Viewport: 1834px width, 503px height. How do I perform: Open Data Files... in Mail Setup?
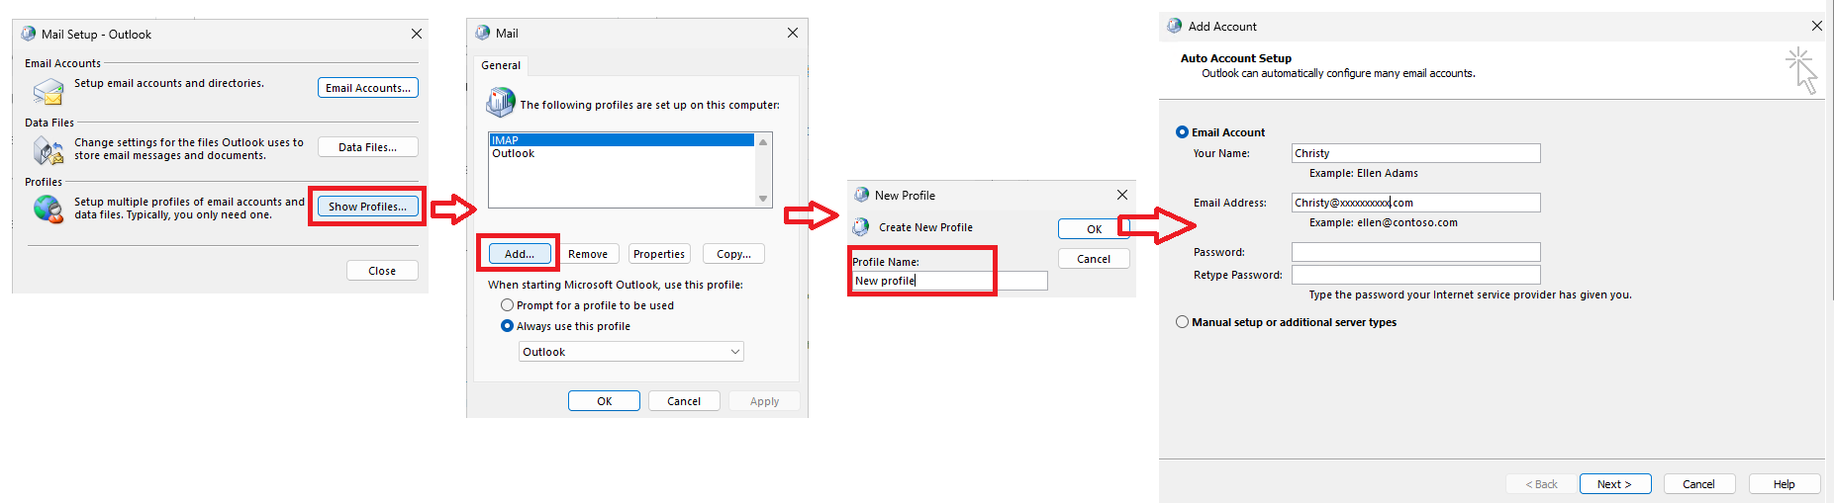pos(368,147)
